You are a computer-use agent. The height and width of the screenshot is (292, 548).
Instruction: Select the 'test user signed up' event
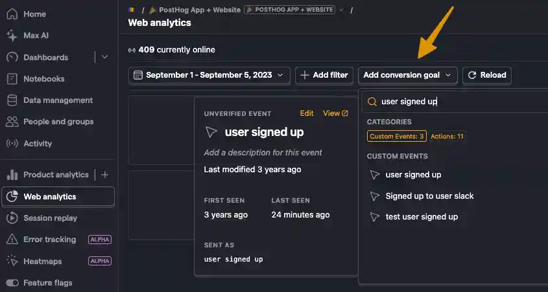[x=422, y=217]
